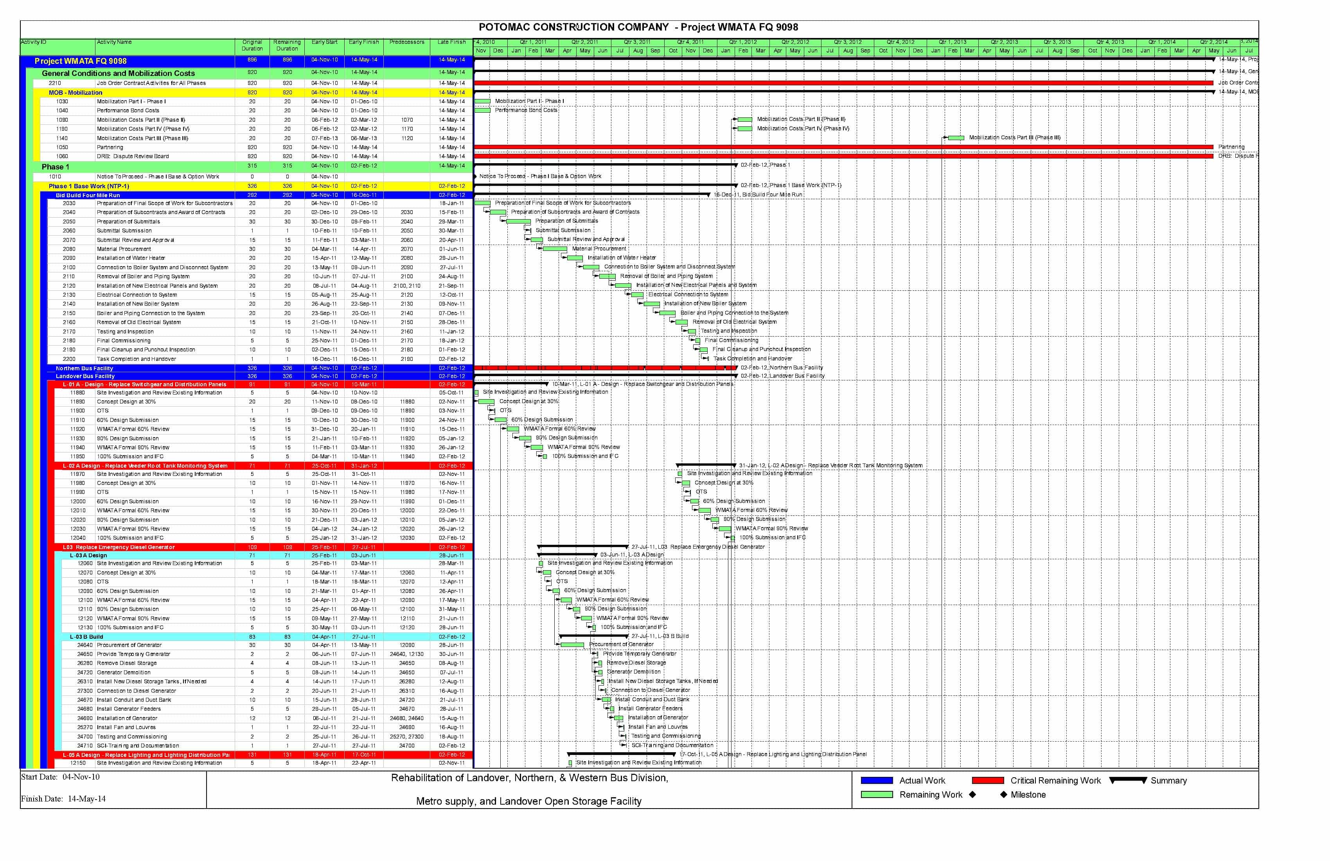This screenshot has height=861, width=1330.
Task: Click 'Task Completion and Handover' activity name
Action: tap(137, 359)
